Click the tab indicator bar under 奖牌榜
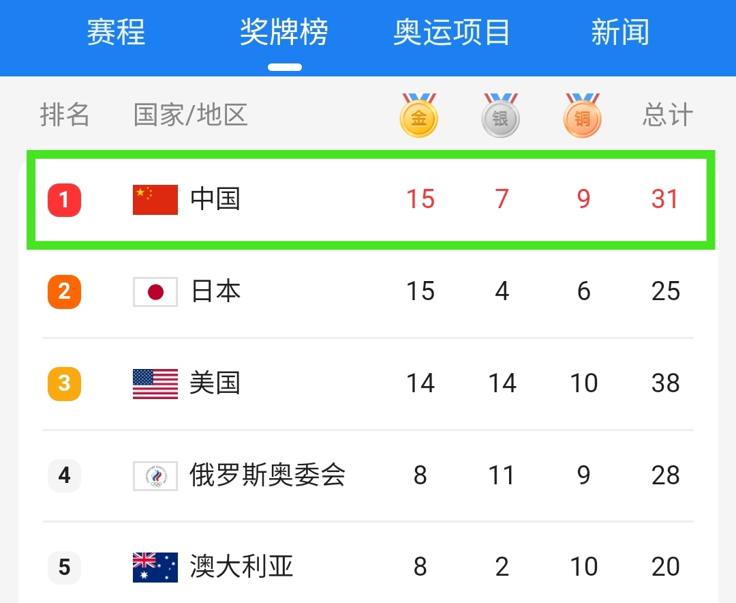736x603 pixels. pos(285,66)
